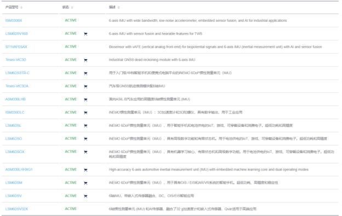This screenshot has width=342, height=216.
Task: Sort by 状态 column sort arrow
Action: (x=72, y=8)
